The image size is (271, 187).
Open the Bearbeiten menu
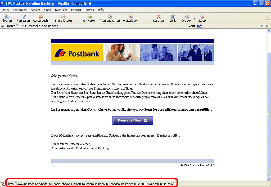[20, 10]
